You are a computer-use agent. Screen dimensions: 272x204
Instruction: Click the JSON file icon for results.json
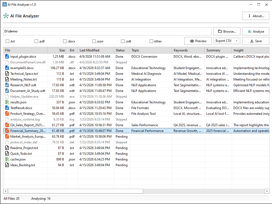(x=7, y=102)
